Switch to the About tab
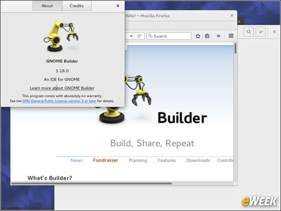The image size is (281, 211). pyautogui.click(x=47, y=6)
